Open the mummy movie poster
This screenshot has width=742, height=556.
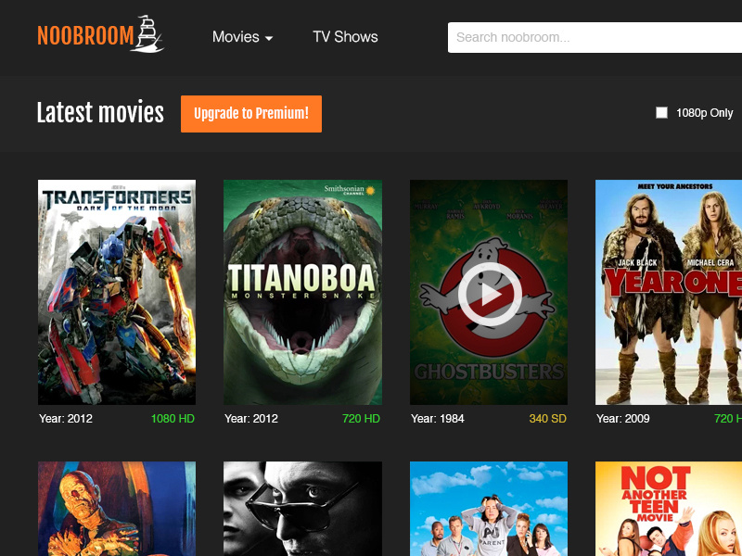pyautogui.click(x=117, y=509)
